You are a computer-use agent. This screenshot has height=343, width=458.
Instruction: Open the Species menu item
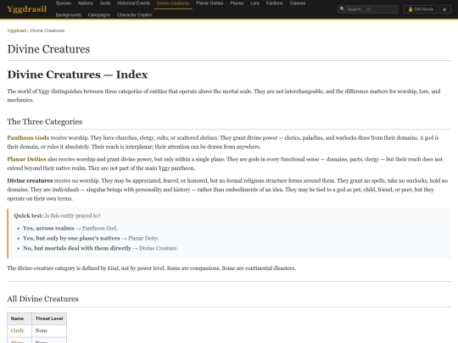click(x=64, y=3)
